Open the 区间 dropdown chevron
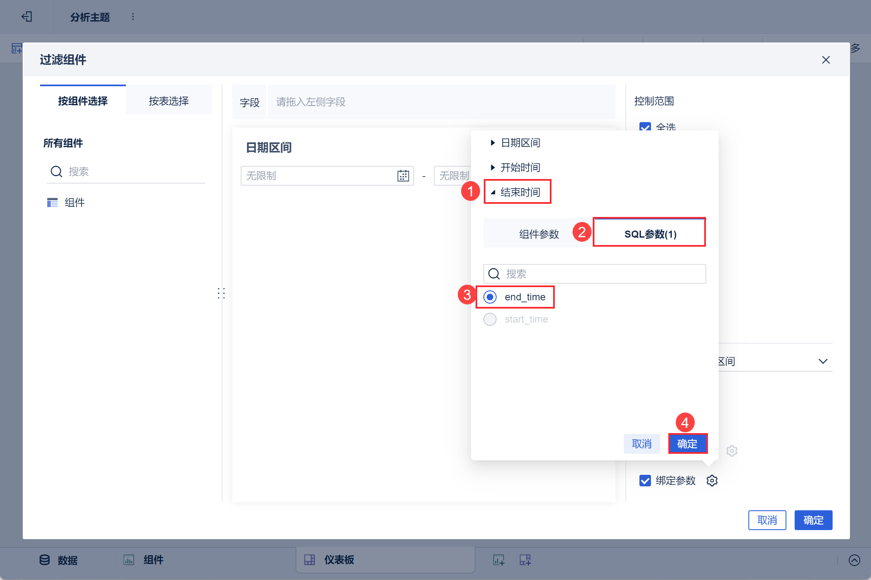 [823, 361]
